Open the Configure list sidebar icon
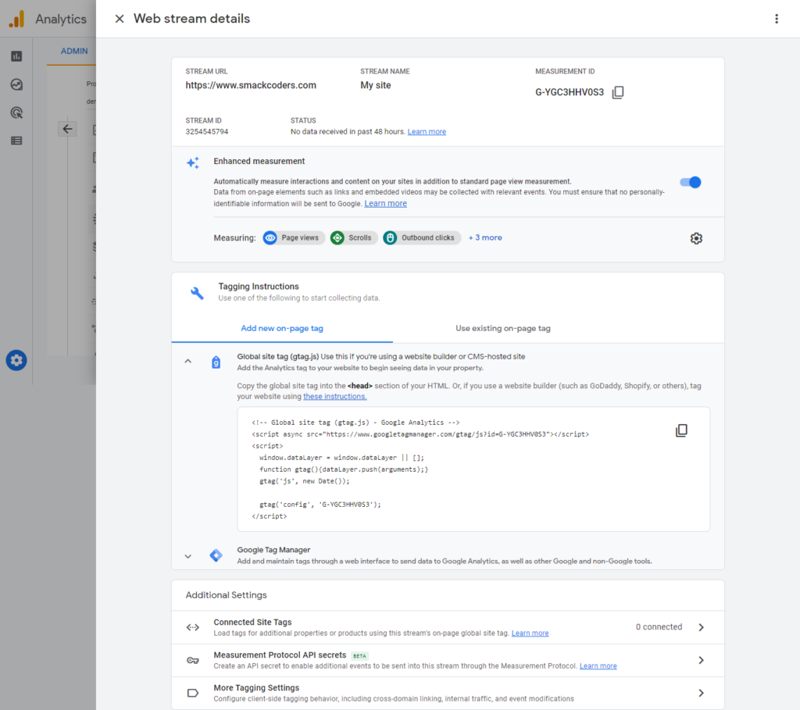The width and height of the screenshot is (800, 710). point(16,141)
